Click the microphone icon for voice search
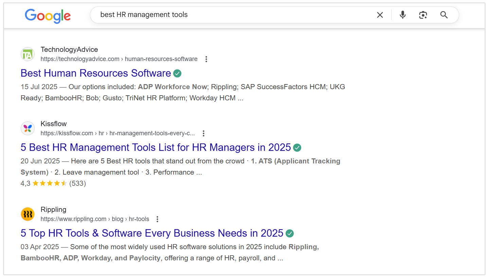Viewport: 489px width, 278px height. (402, 15)
